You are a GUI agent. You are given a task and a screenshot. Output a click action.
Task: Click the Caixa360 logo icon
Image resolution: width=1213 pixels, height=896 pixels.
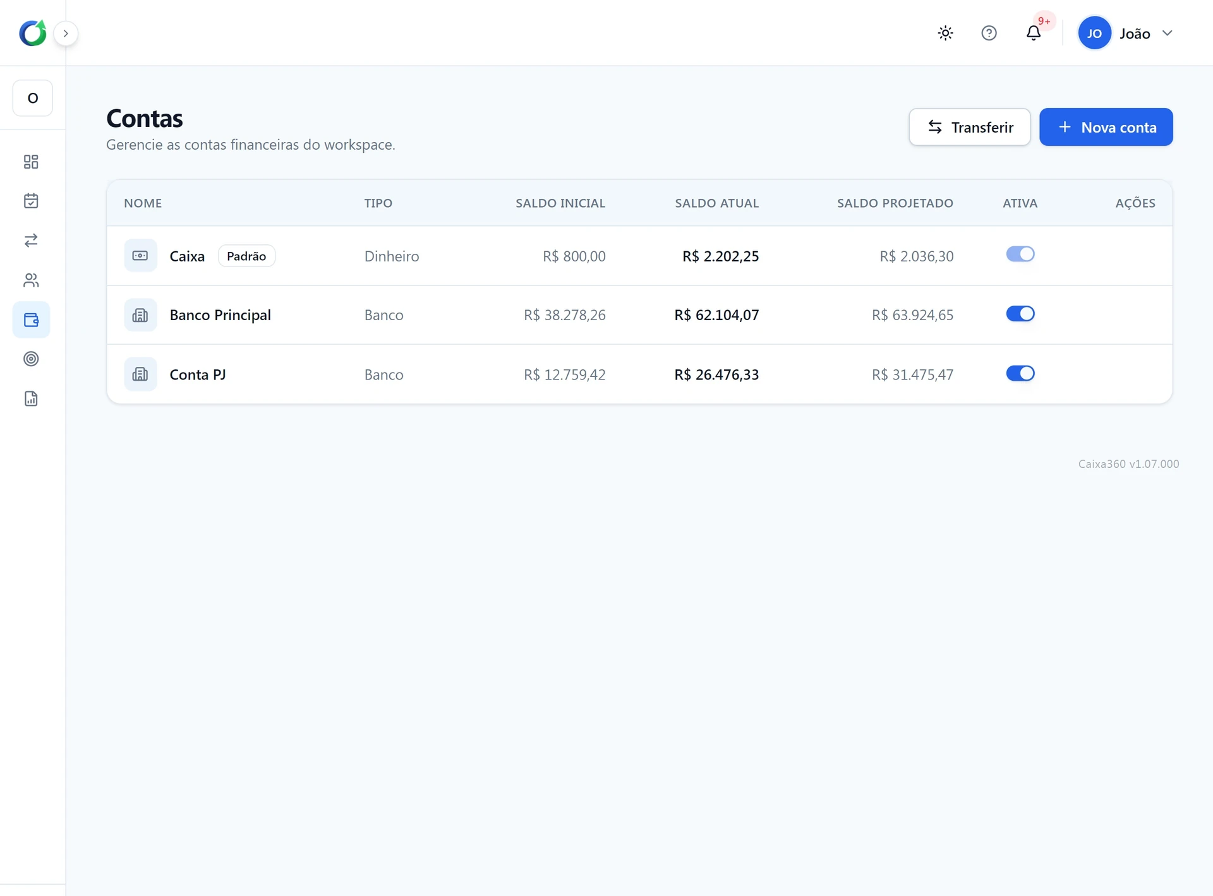tap(33, 33)
